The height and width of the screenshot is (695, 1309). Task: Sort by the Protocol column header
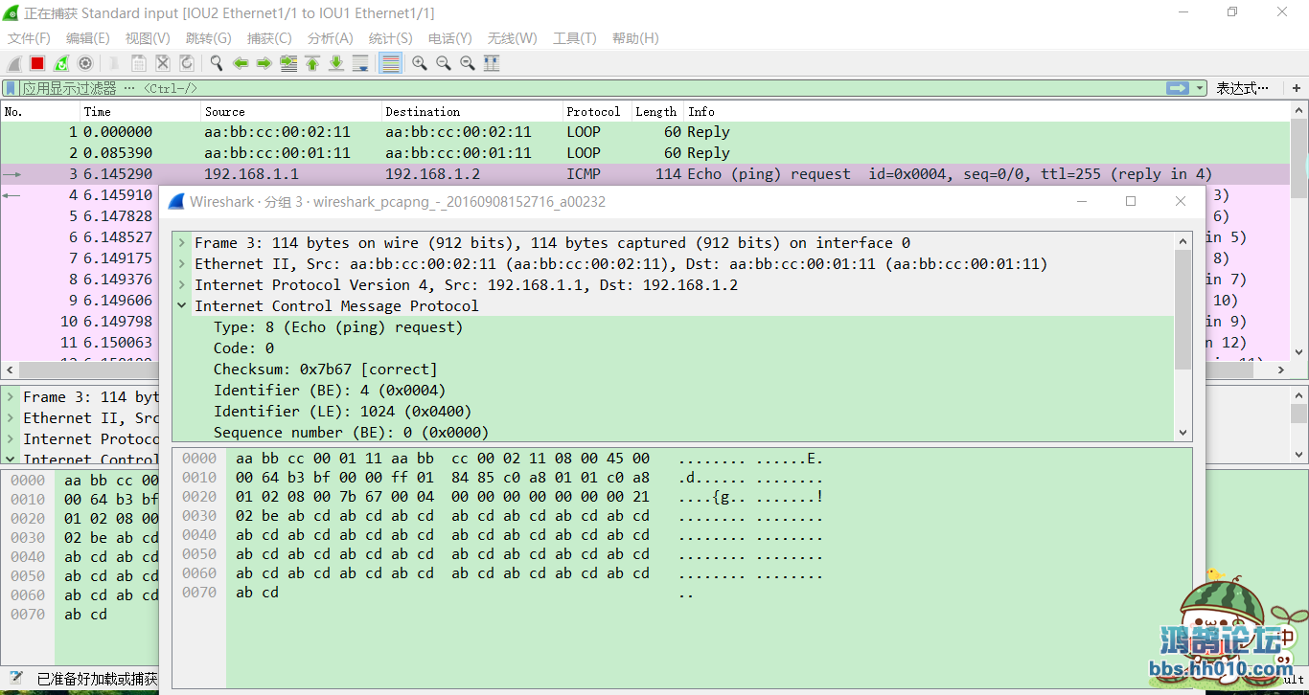click(597, 112)
